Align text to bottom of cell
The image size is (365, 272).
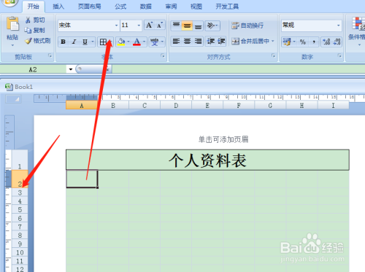[x=198, y=26]
